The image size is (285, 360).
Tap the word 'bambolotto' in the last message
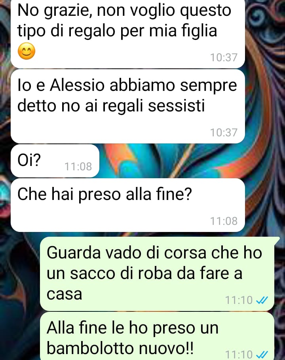click(x=90, y=348)
